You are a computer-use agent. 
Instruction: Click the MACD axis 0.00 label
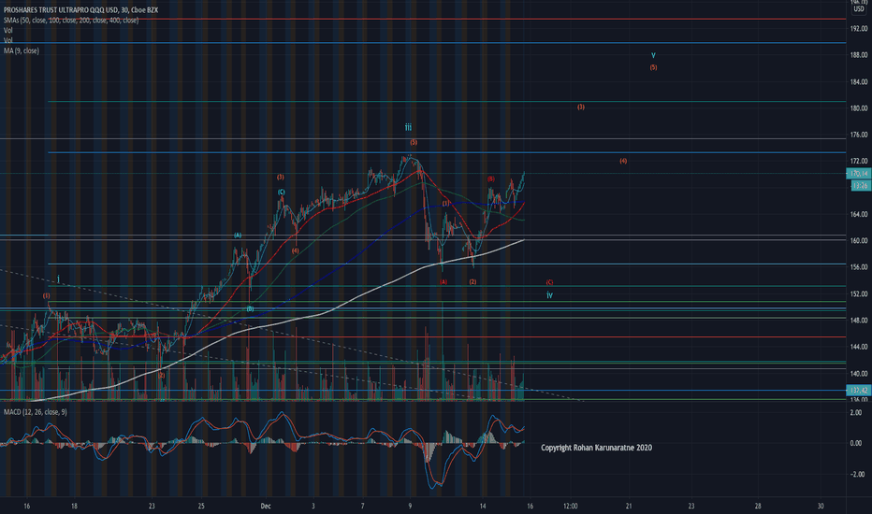point(857,443)
